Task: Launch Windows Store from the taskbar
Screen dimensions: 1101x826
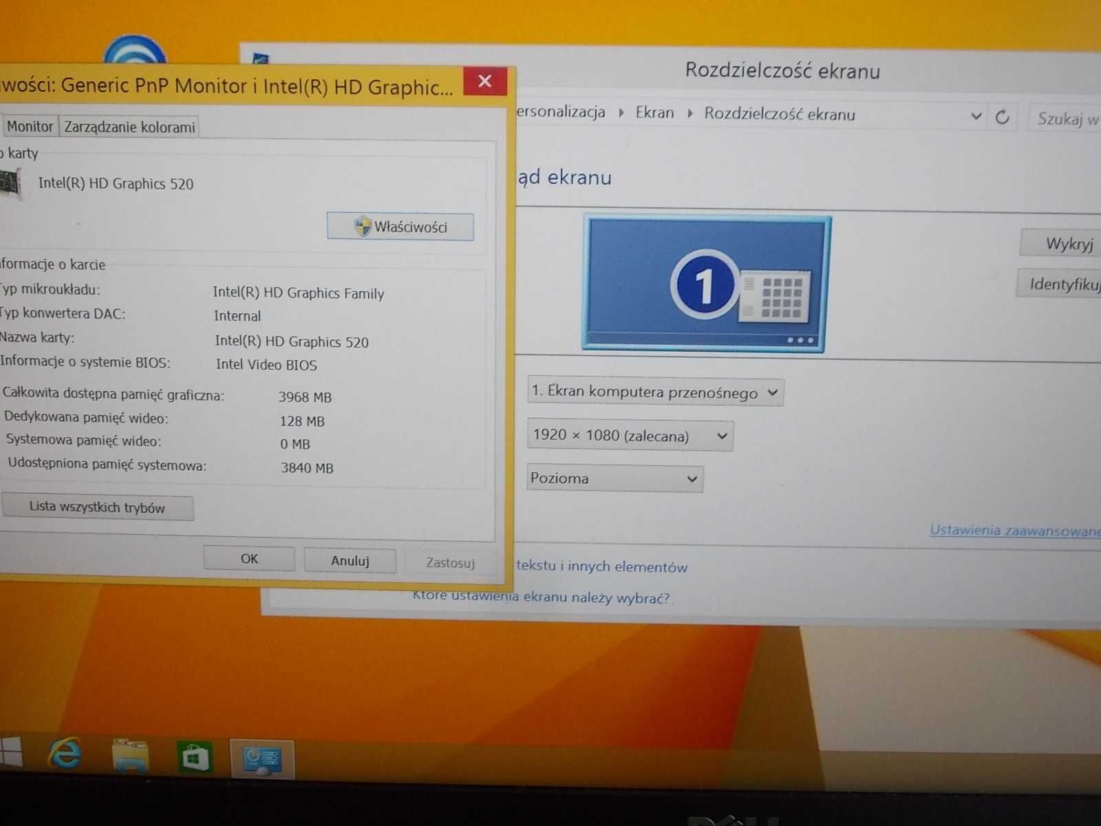Action: [195, 758]
